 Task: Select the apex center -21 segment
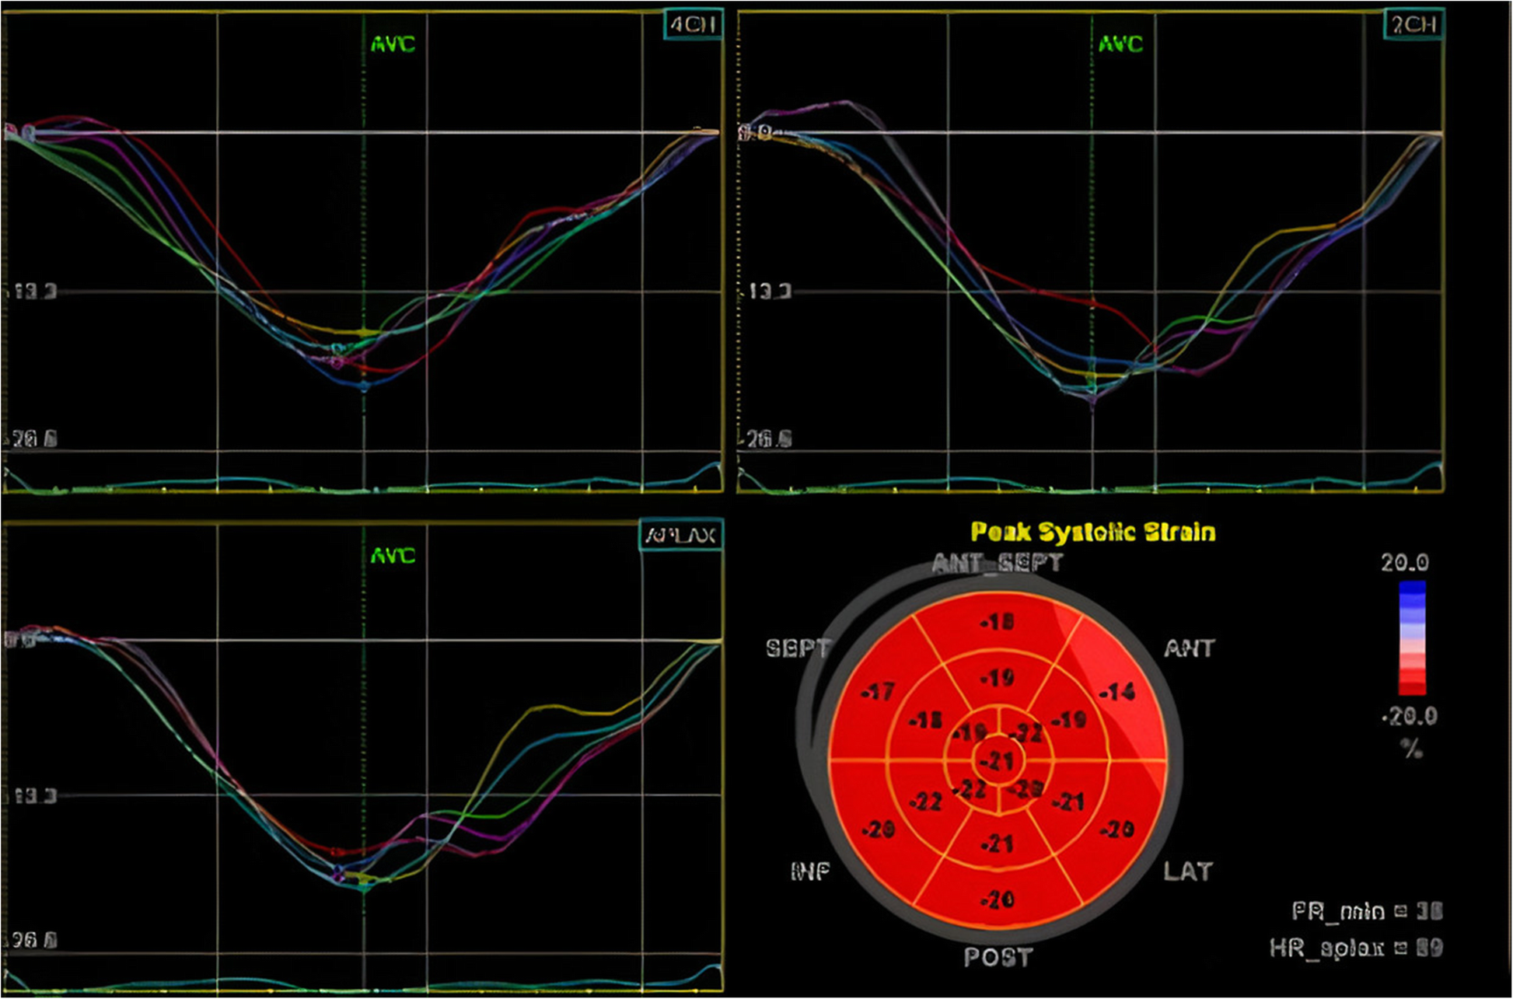tap(998, 760)
